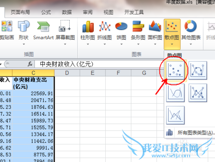Screen dimensions: 215x162
Task: Select cell with value 20471.76
Action: [x=33, y=100]
